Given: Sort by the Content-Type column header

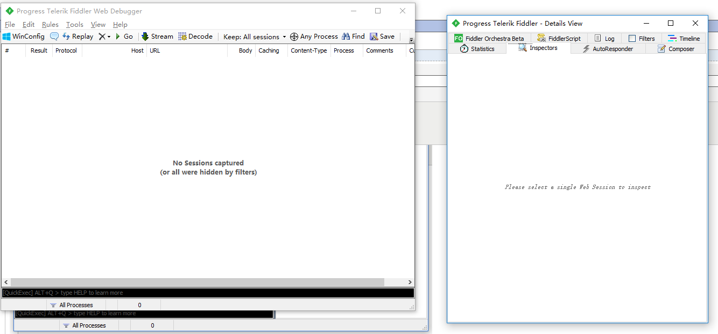Looking at the screenshot, I should tap(309, 50).
